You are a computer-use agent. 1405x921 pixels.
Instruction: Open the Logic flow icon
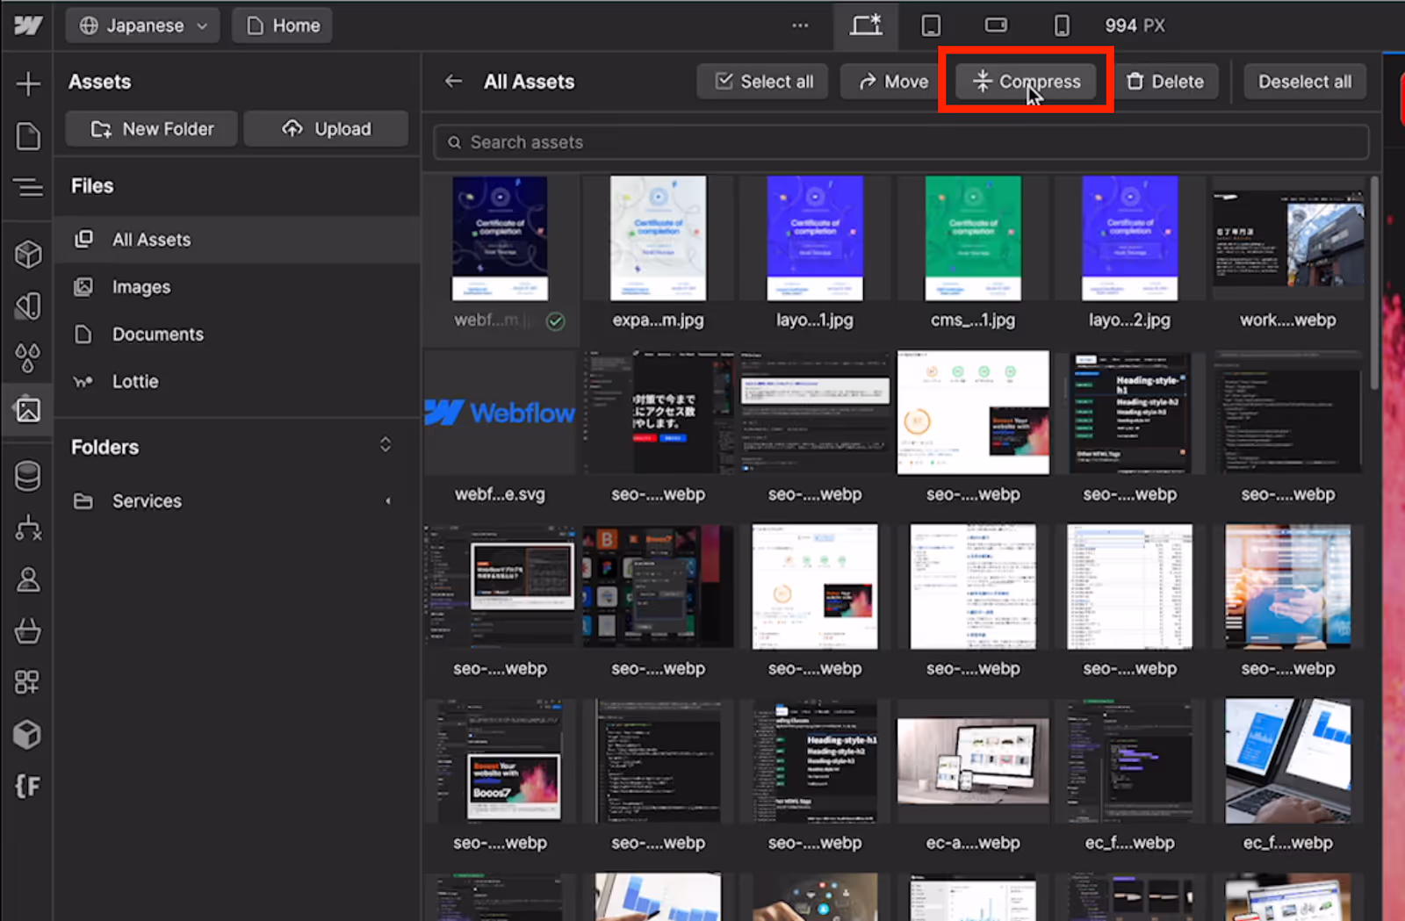(28, 528)
